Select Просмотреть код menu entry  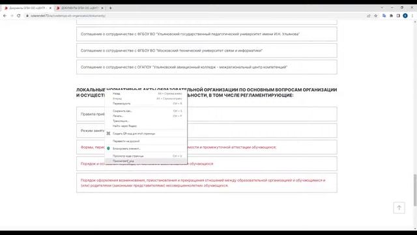[146, 161]
